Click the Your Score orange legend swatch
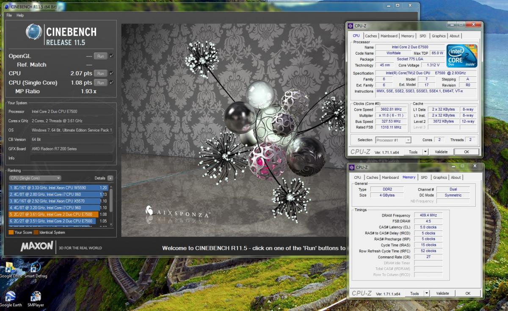This screenshot has height=311, width=508. 11,232
